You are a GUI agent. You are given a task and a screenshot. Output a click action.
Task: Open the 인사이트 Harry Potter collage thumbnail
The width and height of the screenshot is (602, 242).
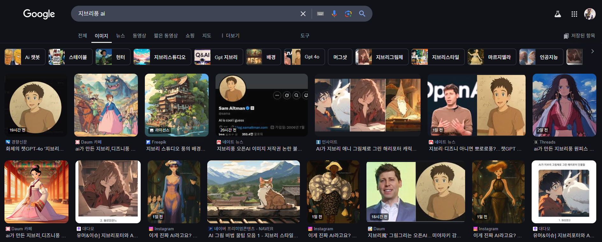pos(368,105)
